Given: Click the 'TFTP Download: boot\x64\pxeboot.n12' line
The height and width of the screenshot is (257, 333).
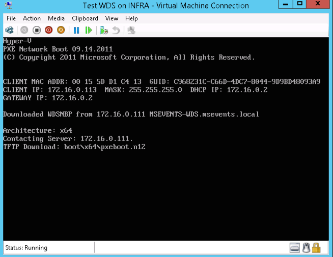Looking at the screenshot, I should 74,147.
